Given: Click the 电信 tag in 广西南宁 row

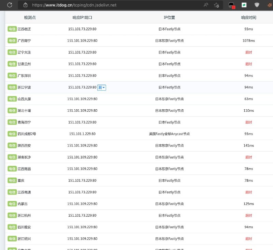Looking at the screenshot, I should point(12,41).
